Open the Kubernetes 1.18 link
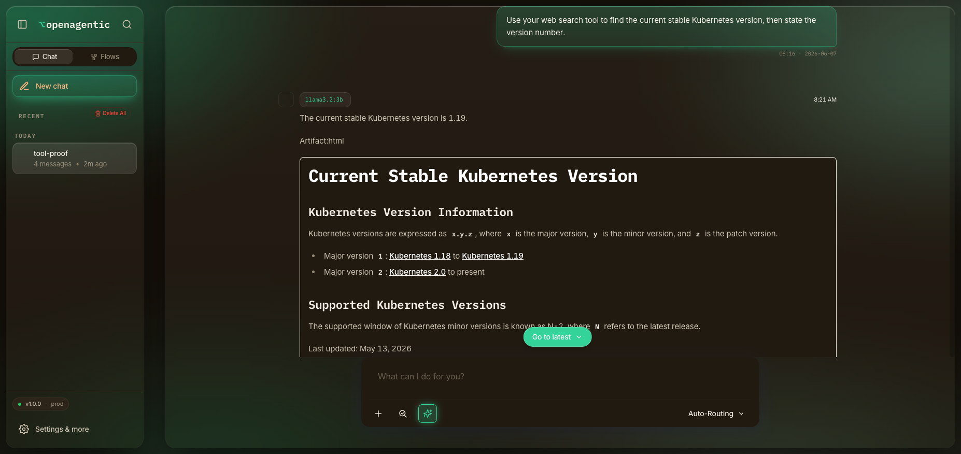Screen dimensions: 961x454 click(x=420, y=256)
